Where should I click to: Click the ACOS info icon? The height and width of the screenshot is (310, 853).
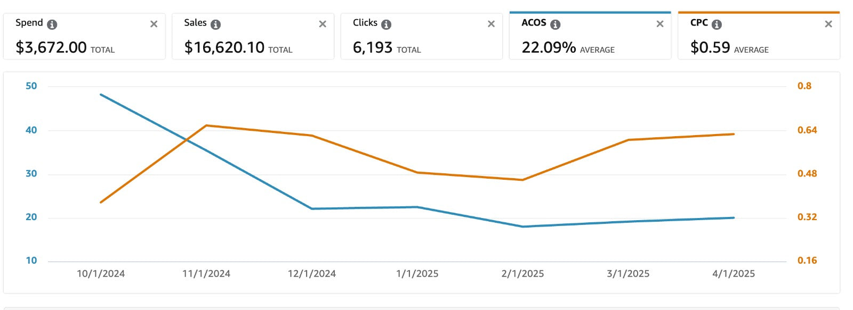click(x=555, y=24)
